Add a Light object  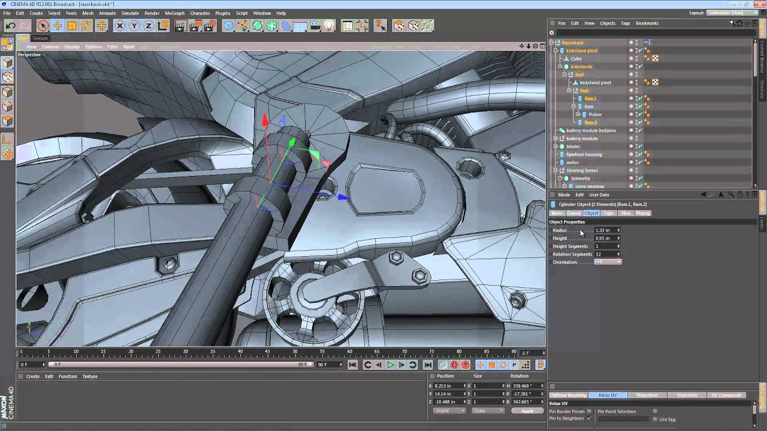[330, 26]
